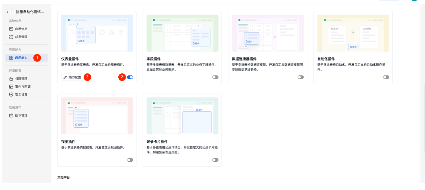This screenshot has width=425, height=190.
Task: Click the 安全设置 shield icon
Action: coord(11,95)
